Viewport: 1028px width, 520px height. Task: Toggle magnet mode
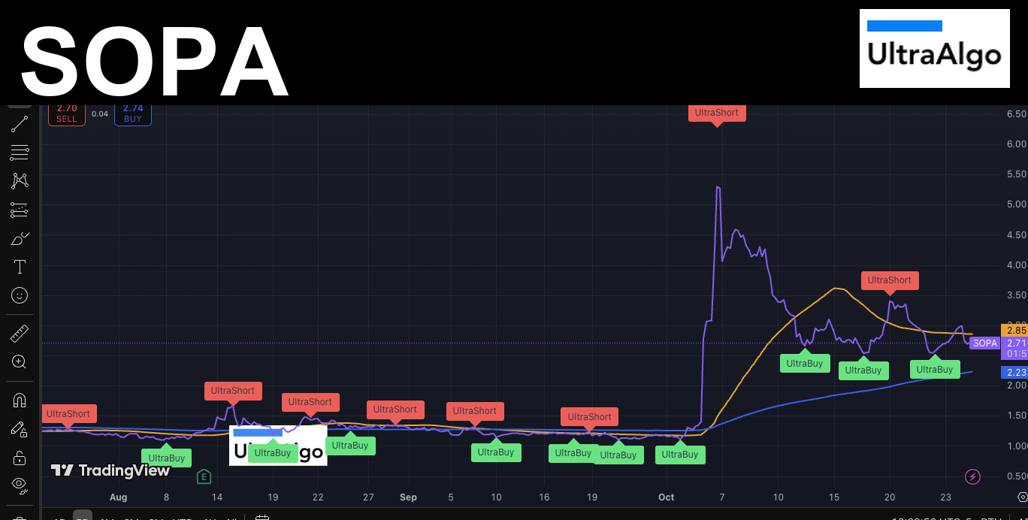tap(20, 400)
